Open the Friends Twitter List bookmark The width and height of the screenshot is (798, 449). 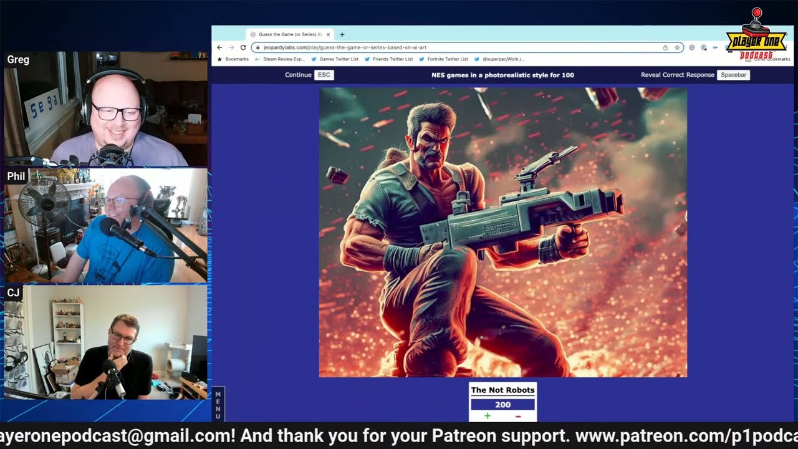[x=388, y=59]
